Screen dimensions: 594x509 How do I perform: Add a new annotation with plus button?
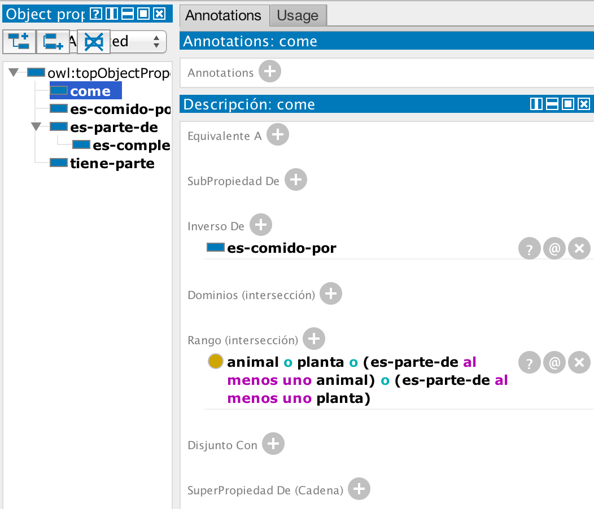(x=270, y=71)
